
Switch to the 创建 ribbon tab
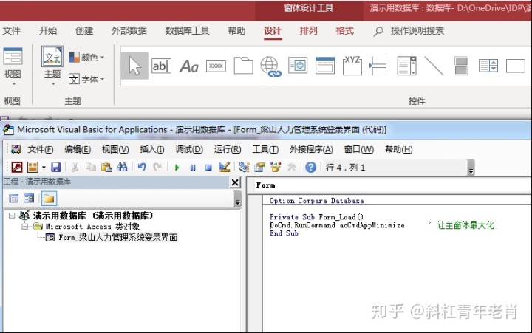[x=84, y=31]
